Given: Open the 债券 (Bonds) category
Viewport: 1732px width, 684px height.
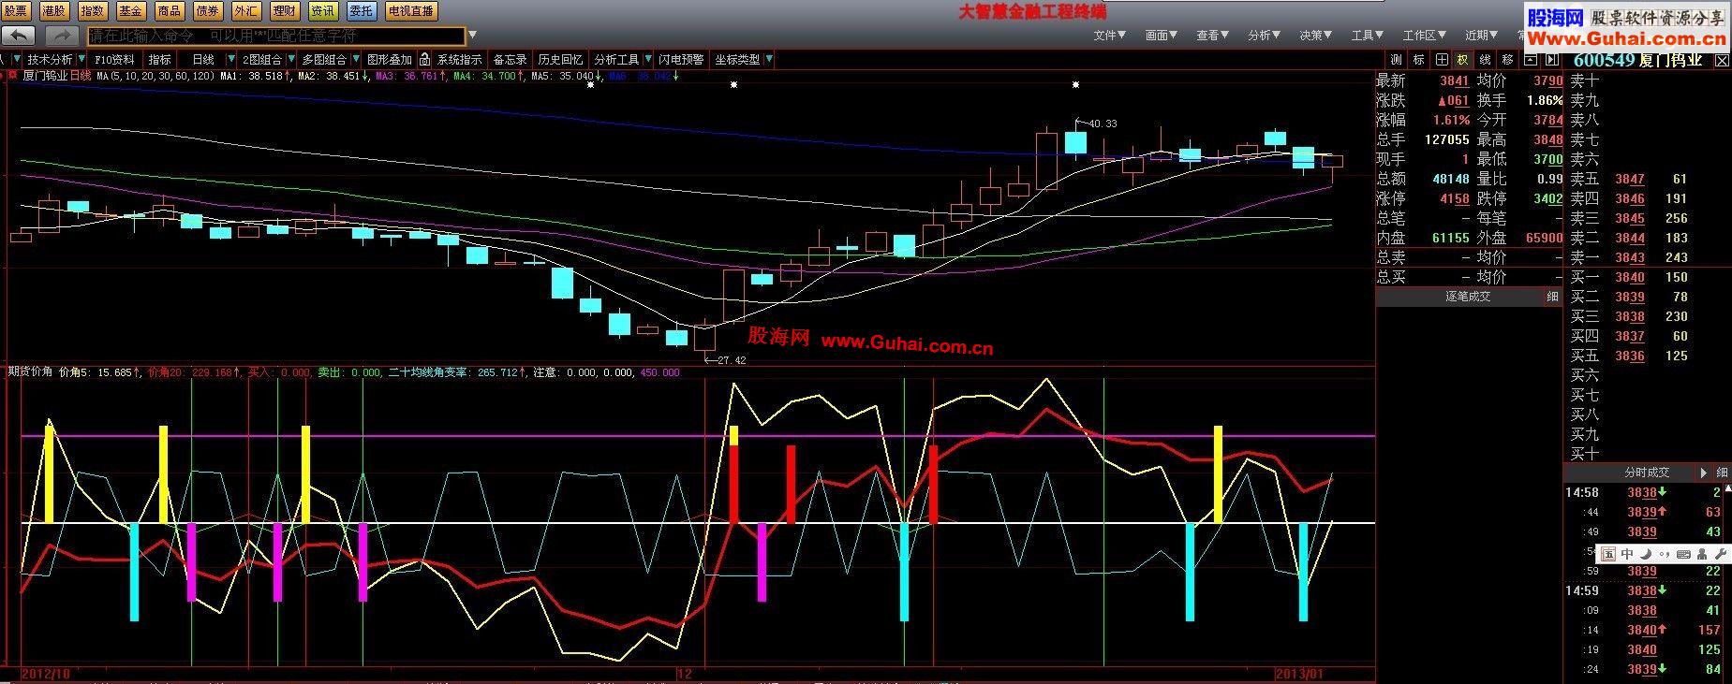Looking at the screenshot, I should [208, 11].
